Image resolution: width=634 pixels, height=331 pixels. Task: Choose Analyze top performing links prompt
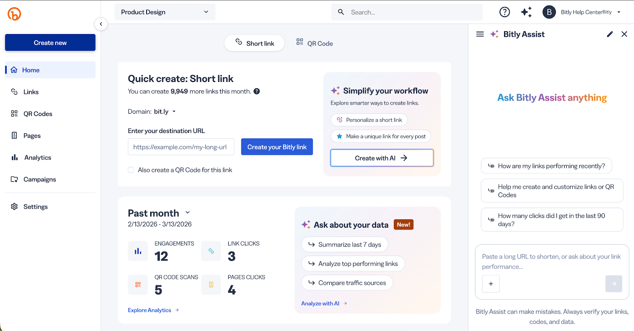pyautogui.click(x=353, y=264)
